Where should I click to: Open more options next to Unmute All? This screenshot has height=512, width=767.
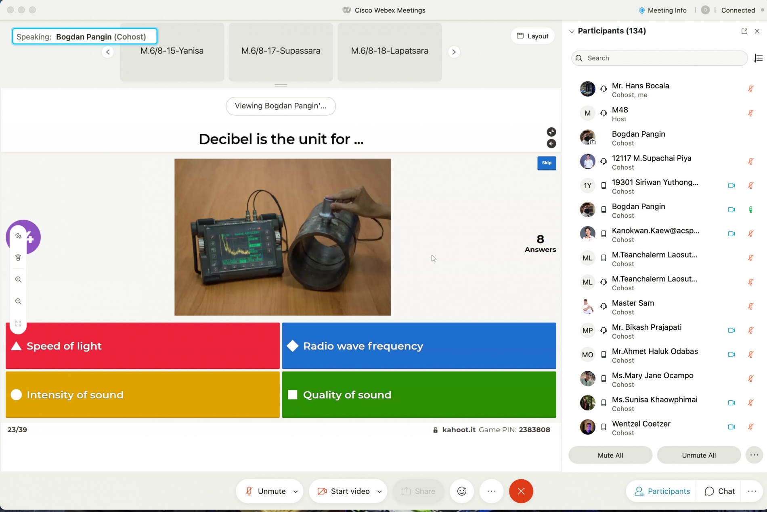(754, 455)
